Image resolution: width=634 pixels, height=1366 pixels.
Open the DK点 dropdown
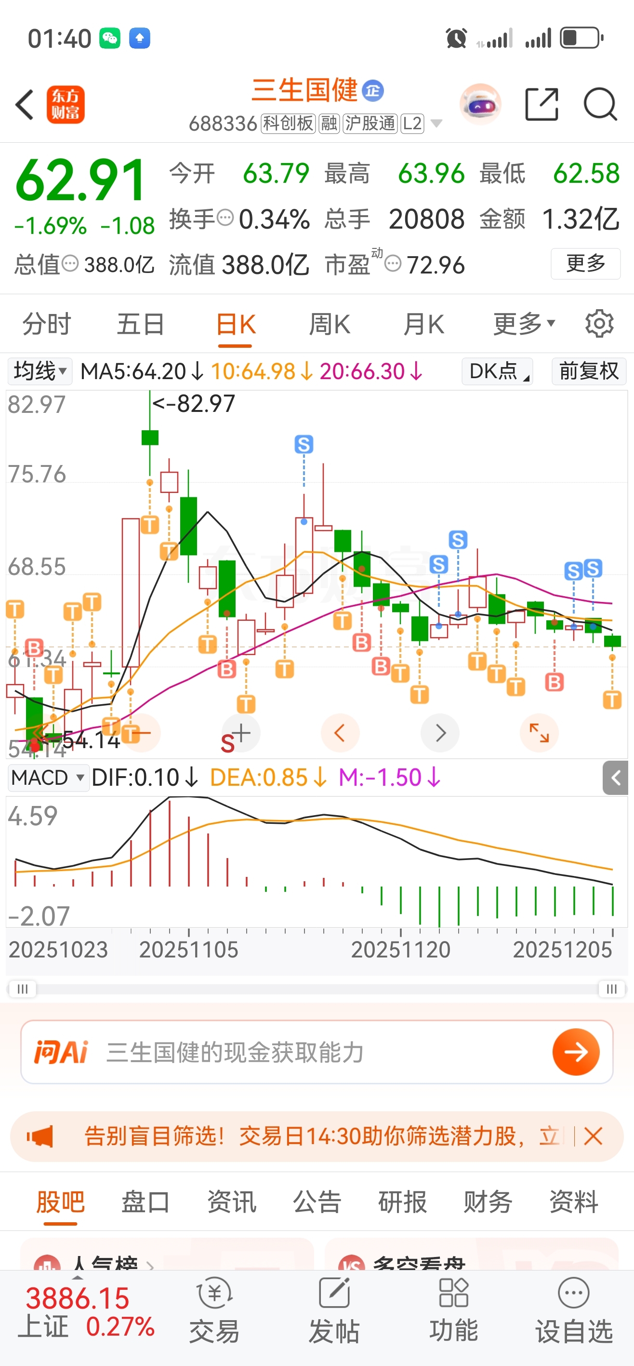(497, 371)
